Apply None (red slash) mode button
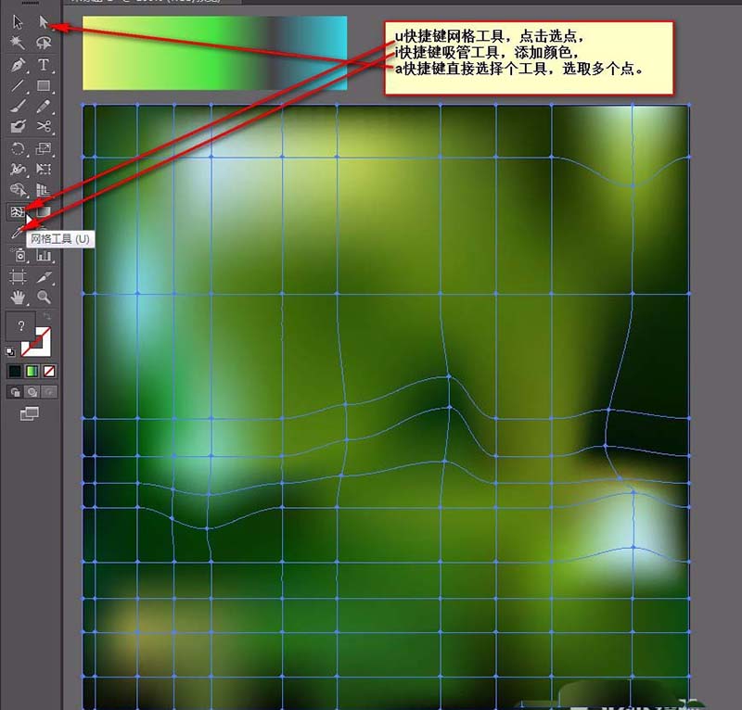 49,372
